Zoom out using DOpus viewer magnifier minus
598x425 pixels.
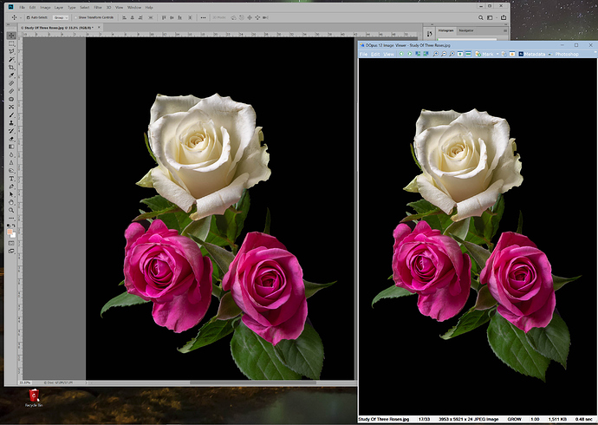coord(444,54)
